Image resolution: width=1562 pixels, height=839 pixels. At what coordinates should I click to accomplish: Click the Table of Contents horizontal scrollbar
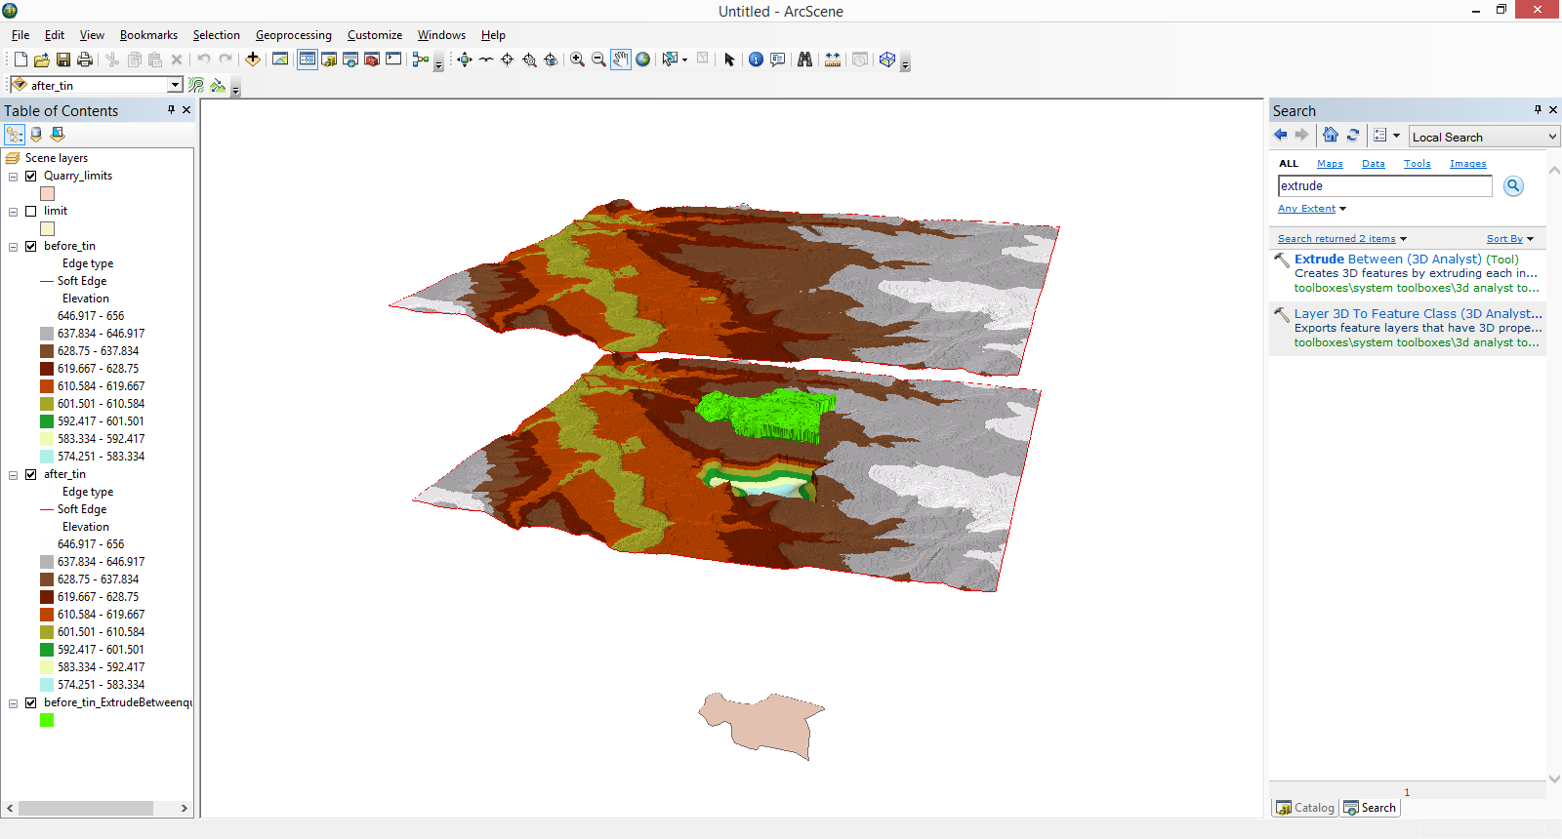tap(86, 809)
